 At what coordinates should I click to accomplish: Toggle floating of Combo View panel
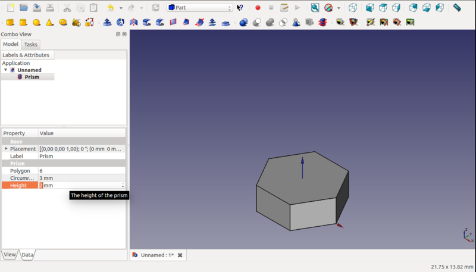118,35
